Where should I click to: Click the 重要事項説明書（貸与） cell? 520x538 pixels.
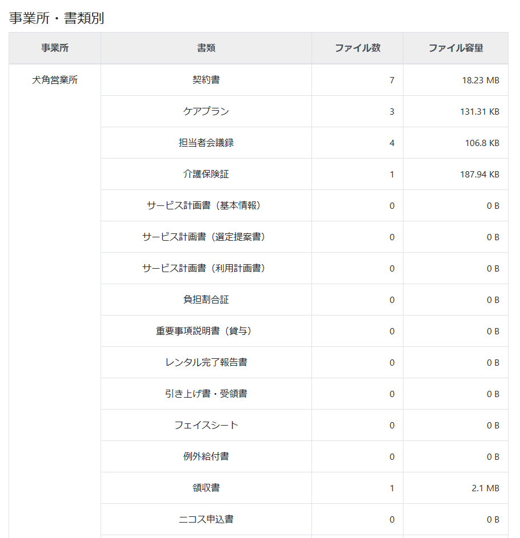(x=206, y=331)
